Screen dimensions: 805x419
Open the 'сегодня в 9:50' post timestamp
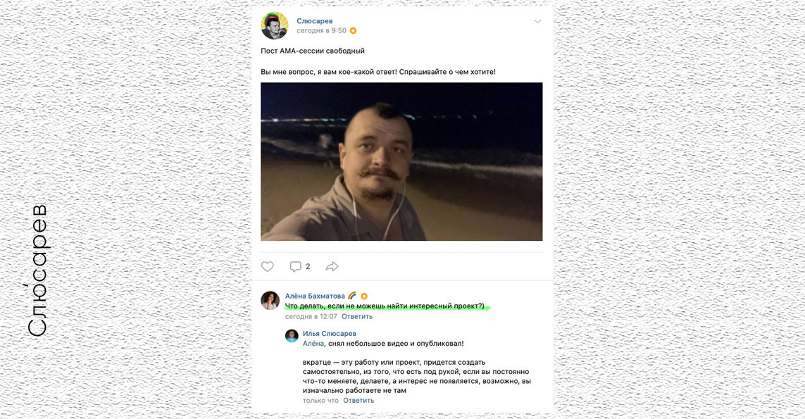[x=321, y=31]
